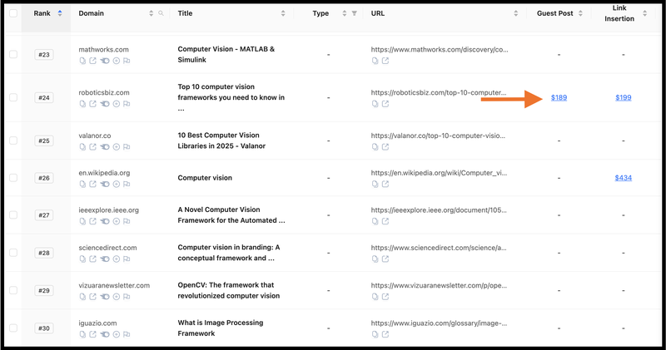
Task: Click the 'A Novel Computer Vision Framework' title
Action: point(231,215)
